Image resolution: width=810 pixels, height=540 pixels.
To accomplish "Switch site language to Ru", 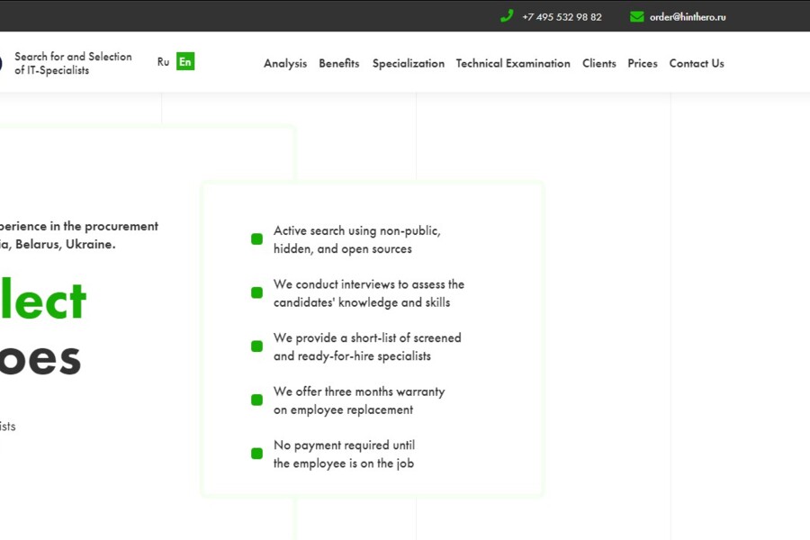I will (x=163, y=62).
